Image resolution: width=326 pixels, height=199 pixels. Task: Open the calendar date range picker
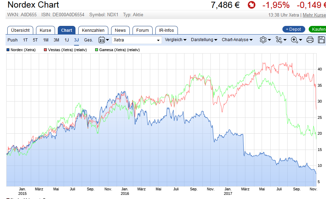[x=102, y=40]
